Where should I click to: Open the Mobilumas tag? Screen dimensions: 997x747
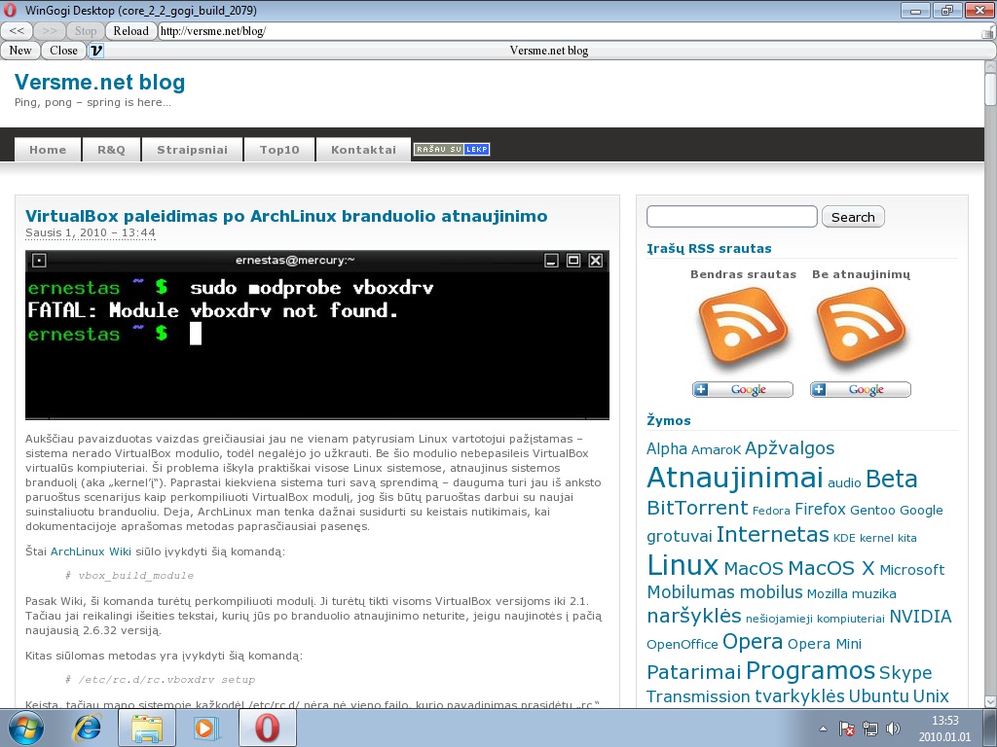(x=690, y=592)
